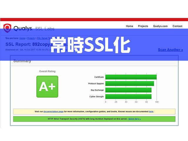
Task: Open HSTS MORE INFO link
Action: (x=135, y=119)
